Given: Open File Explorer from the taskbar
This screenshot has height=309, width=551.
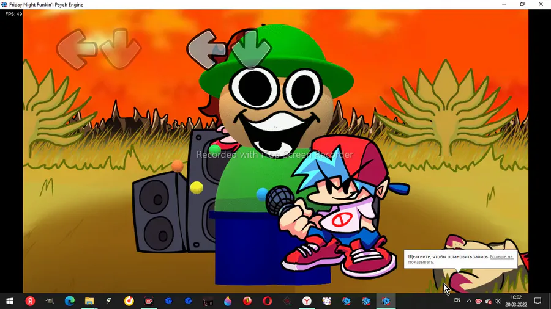Looking at the screenshot, I should click(x=89, y=301).
